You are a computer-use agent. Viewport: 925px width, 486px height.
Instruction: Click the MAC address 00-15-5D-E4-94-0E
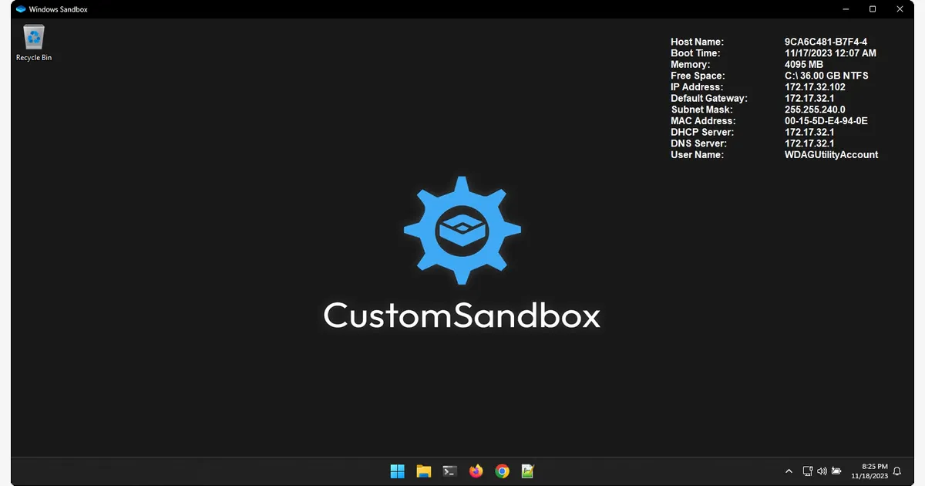[826, 121]
